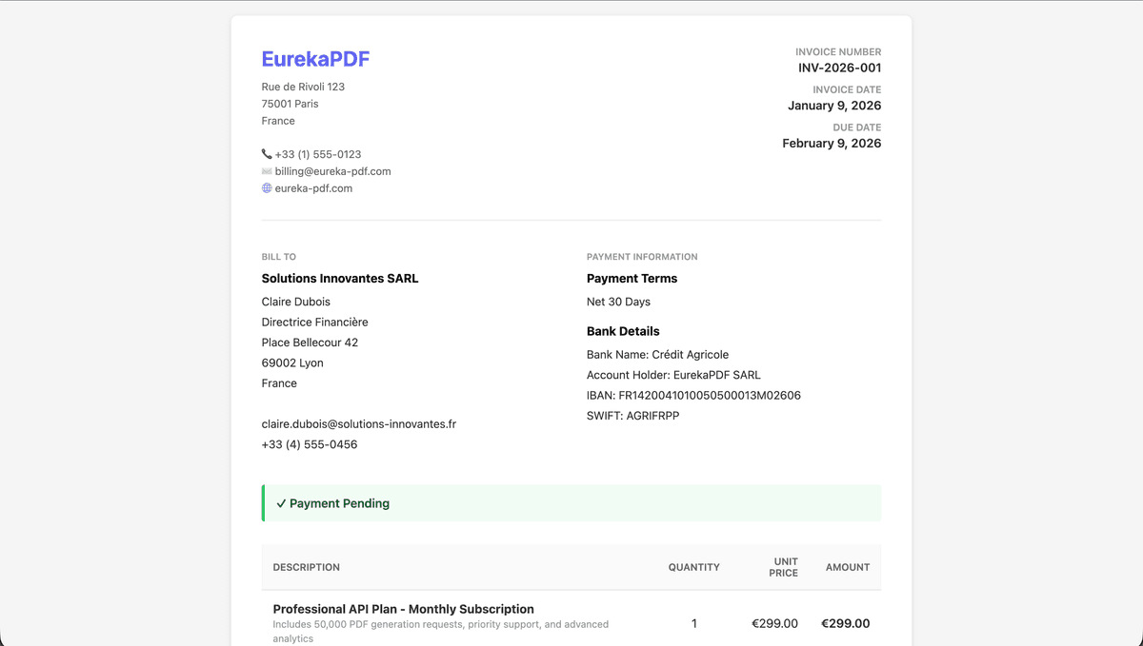Select the invoice number INV-2026-001

pyautogui.click(x=839, y=69)
